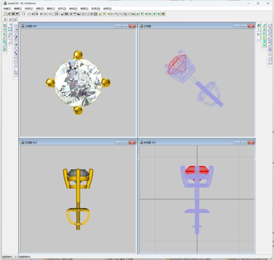Click the New file toolbar icon
The width and height of the screenshot is (274, 260).
coord(5,14)
